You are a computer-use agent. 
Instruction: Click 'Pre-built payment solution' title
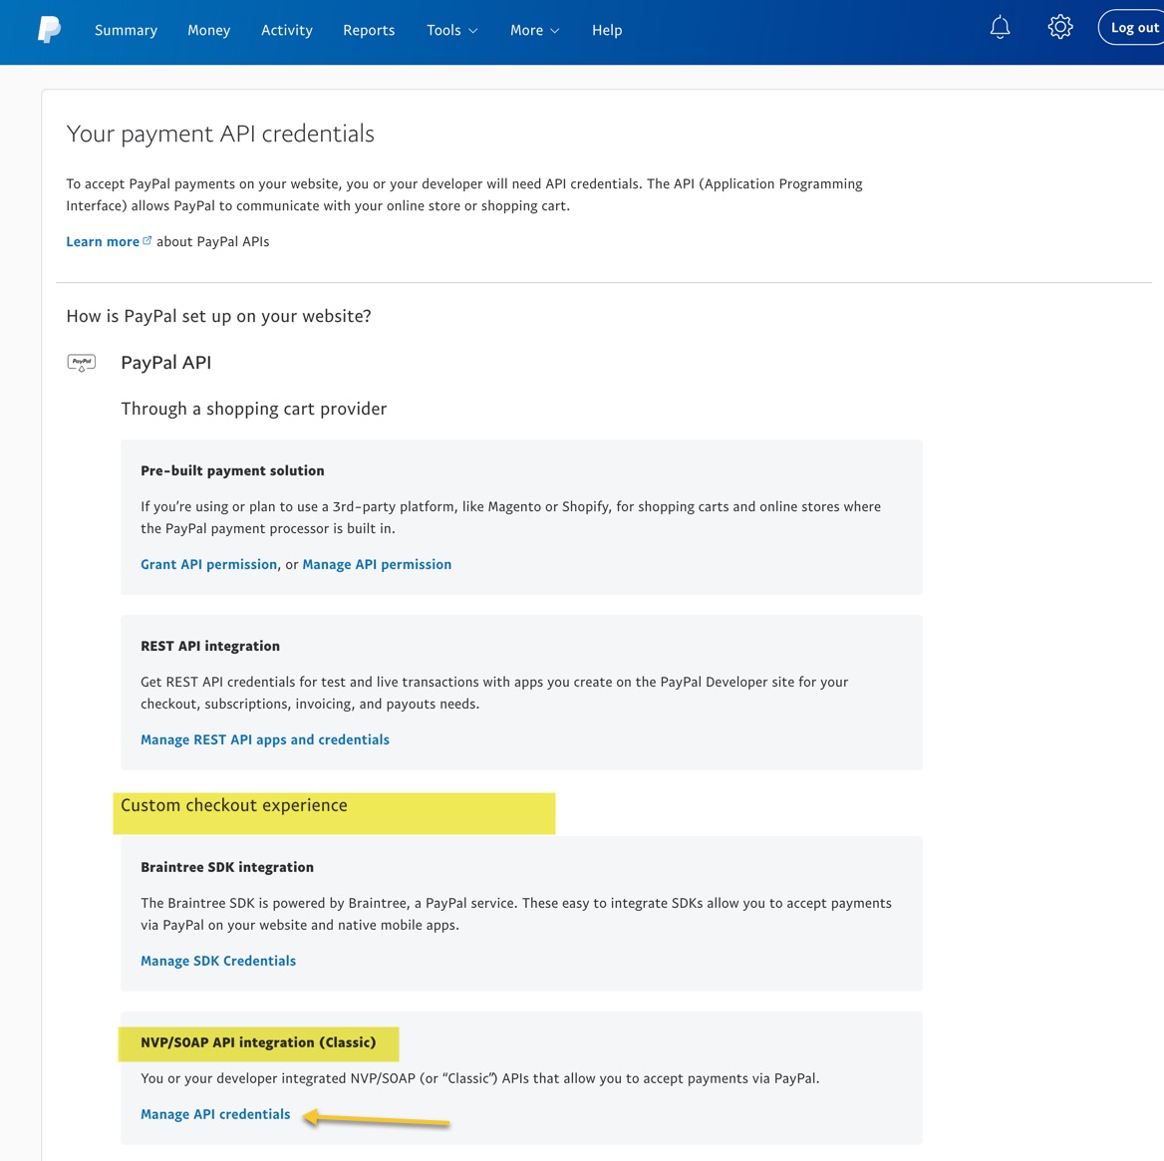tap(232, 470)
